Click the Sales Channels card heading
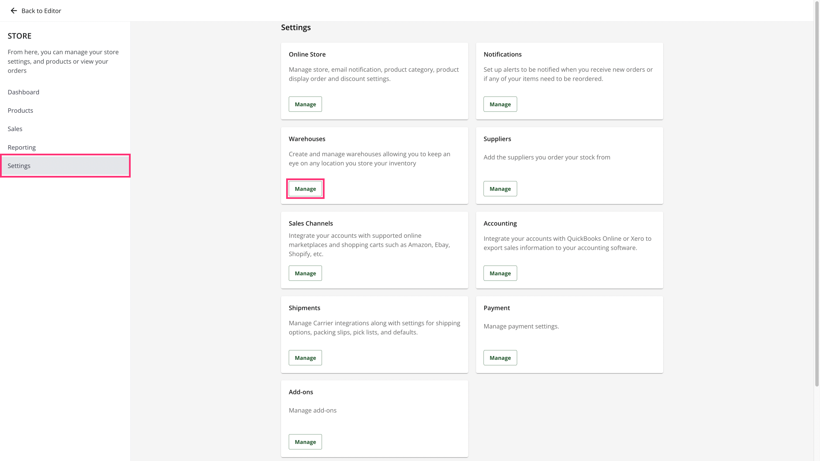Viewport: 820px width, 461px height. point(310,224)
